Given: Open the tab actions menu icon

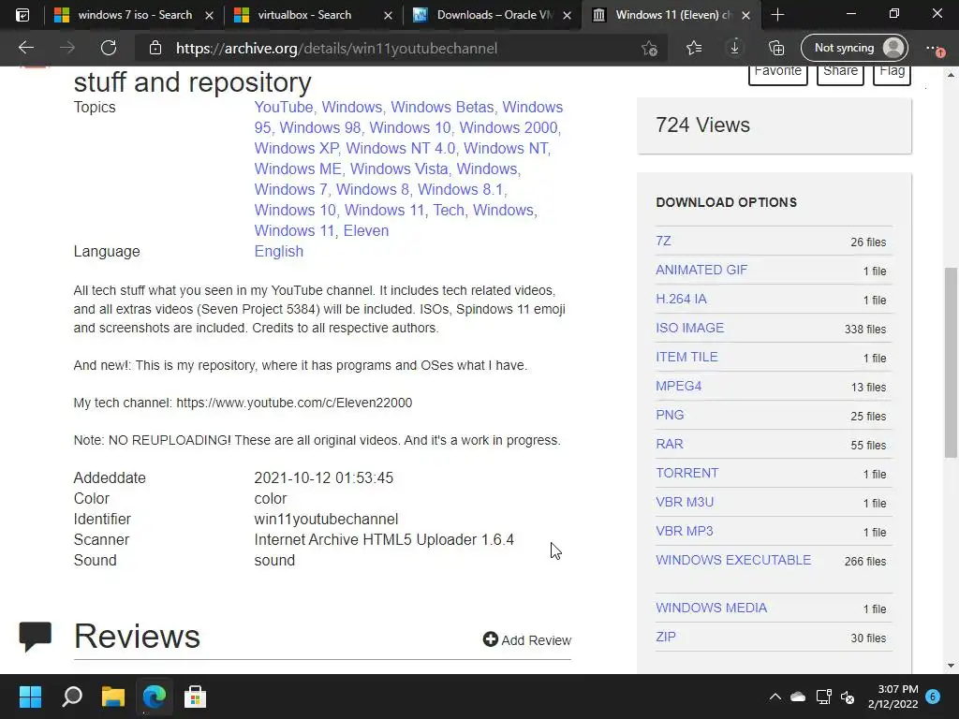Looking at the screenshot, I should click(22, 15).
